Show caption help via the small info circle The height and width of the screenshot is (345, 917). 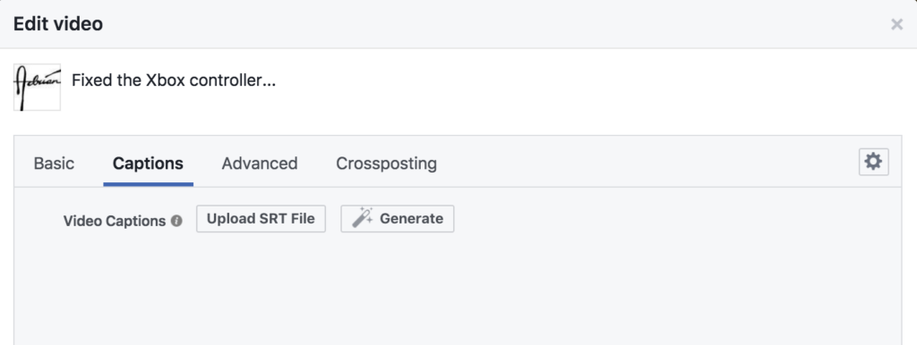click(176, 222)
